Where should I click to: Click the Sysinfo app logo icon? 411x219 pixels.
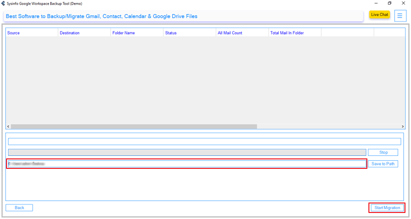3,3
